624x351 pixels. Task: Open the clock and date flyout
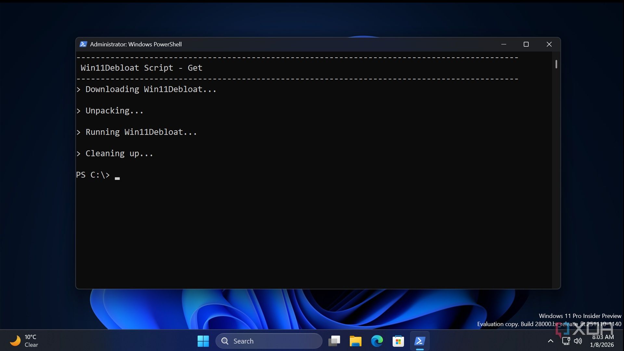point(602,341)
